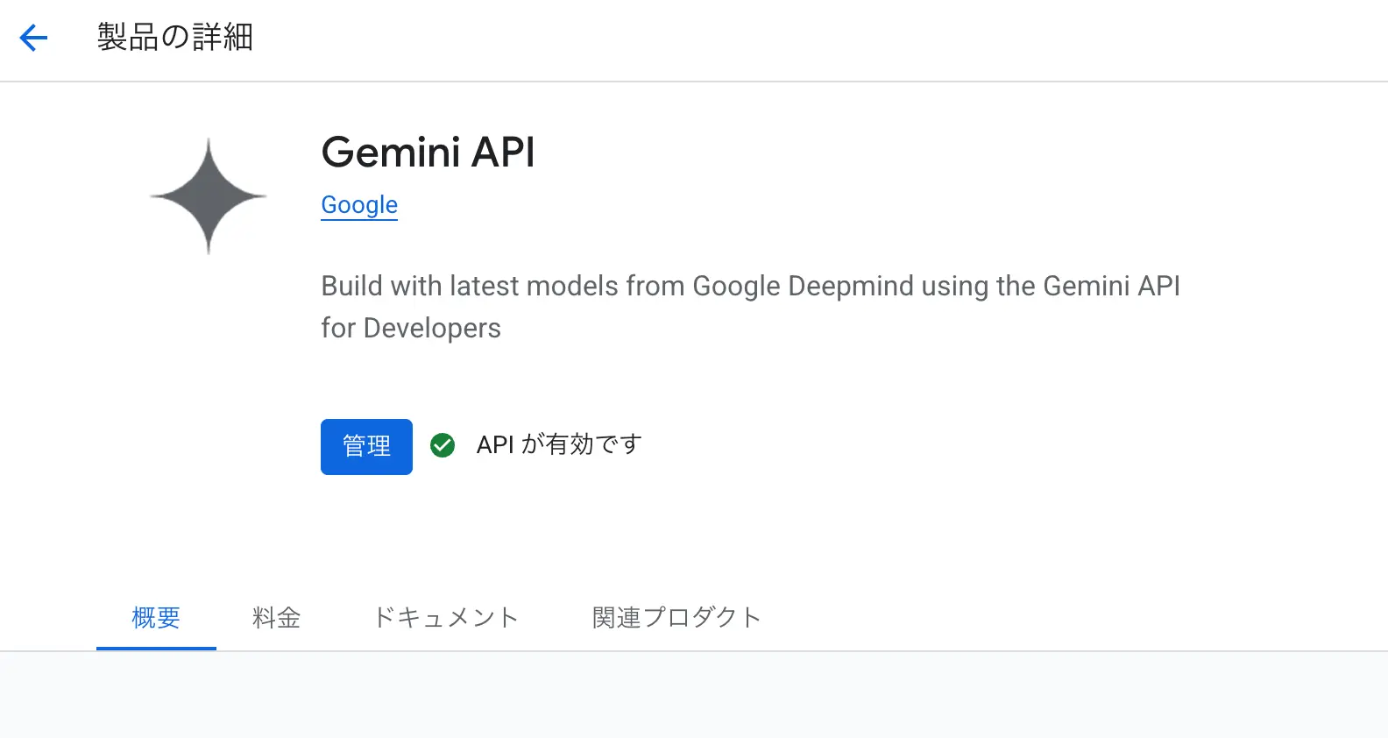Viewport: 1388px width, 738px height.
Task: Click the 'API が有効です' status text
Action: tap(559, 444)
